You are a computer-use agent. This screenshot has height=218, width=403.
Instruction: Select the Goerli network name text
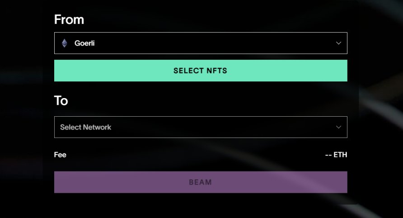click(x=84, y=43)
